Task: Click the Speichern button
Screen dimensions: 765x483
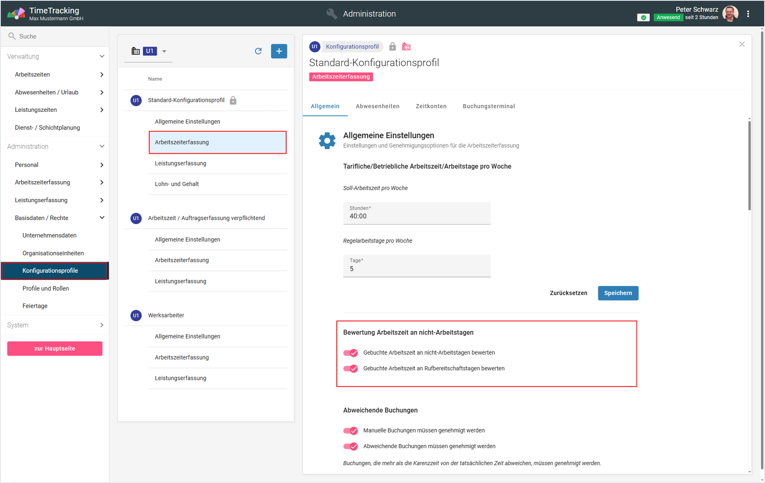Action: point(618,293)
